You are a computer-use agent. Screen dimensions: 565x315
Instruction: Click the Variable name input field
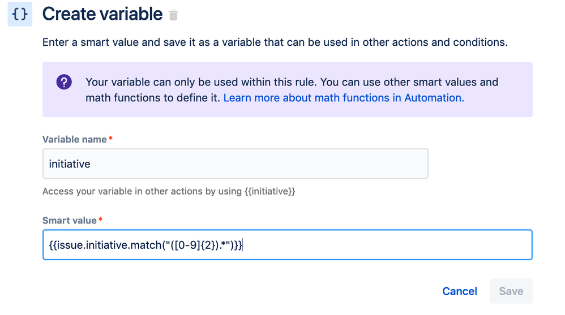pos(235,164)
